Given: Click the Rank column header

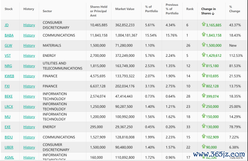Looking at the screenshot, I should pyautogui.click(x=190, y=9).
